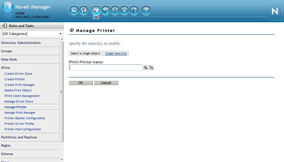Open View Objects magnifier icon
Viewport: 284px width, 162px height.
pos(106,11)
